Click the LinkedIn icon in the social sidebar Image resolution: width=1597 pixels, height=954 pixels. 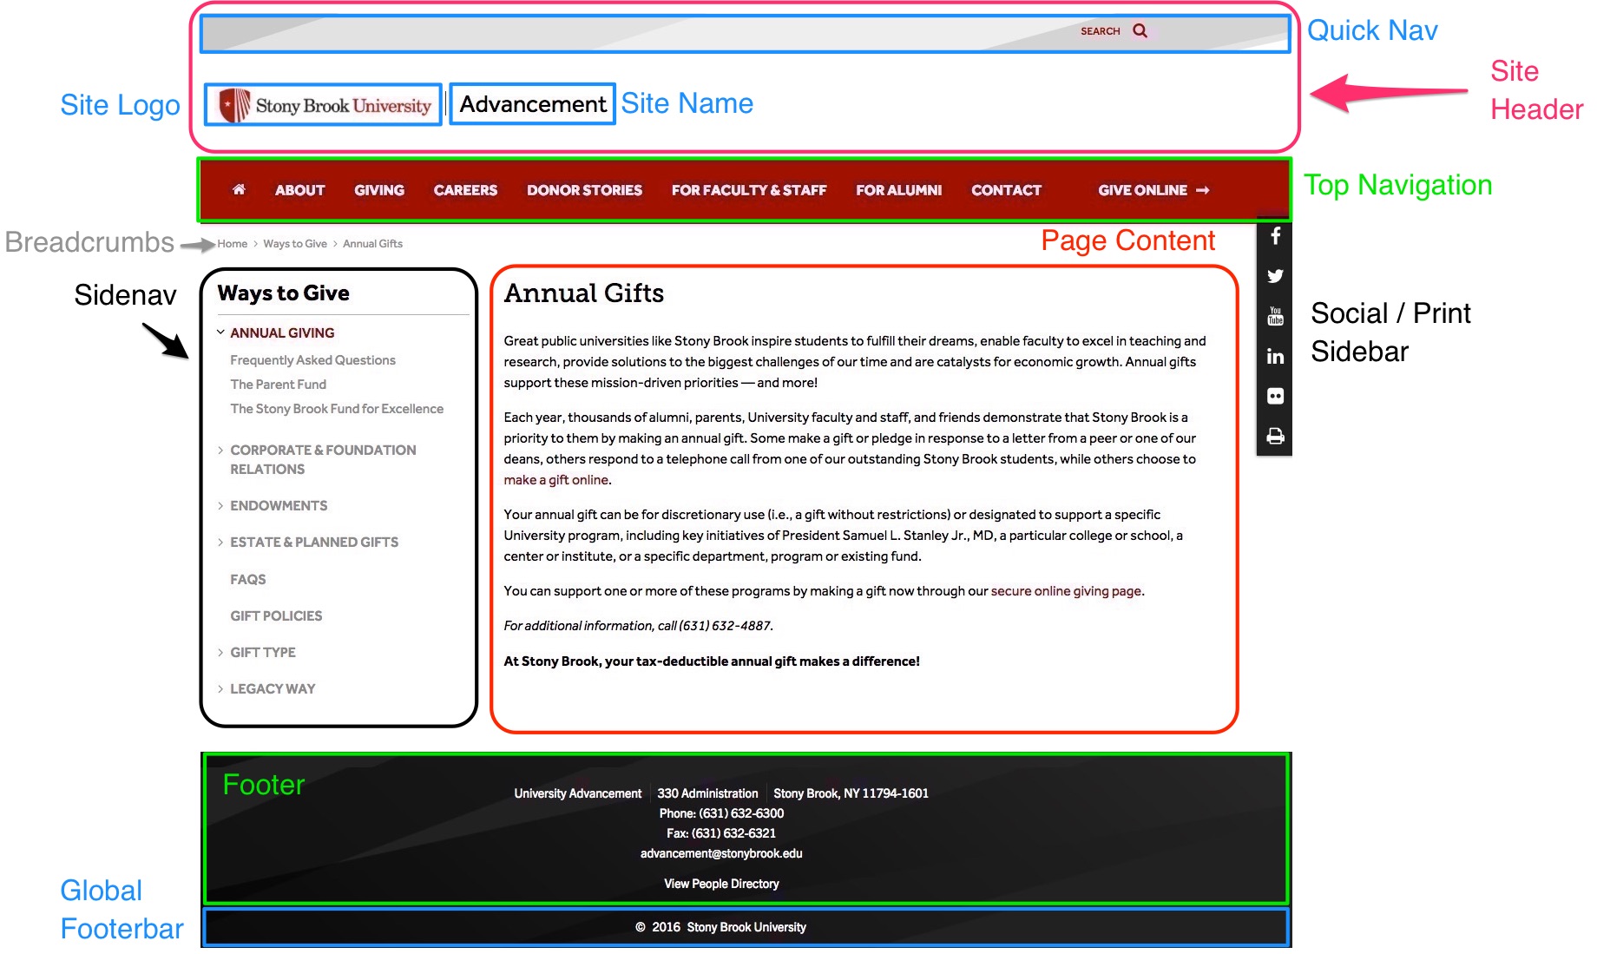tap(1275, 356)
